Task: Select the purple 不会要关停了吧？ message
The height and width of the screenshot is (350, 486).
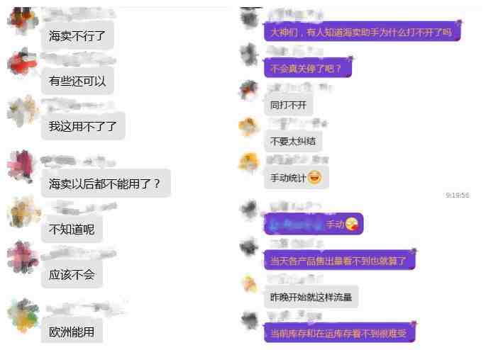Action: pos(307,68)
